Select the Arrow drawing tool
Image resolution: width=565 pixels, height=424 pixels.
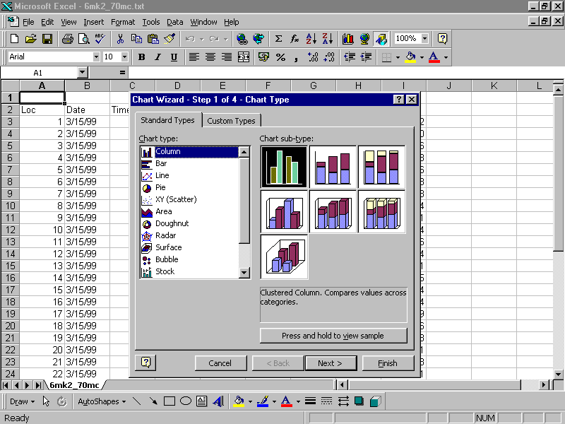click(153, 401)
